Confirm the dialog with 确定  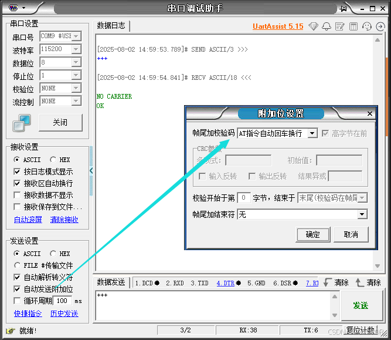pyautogui.click(x=313, y=234)
